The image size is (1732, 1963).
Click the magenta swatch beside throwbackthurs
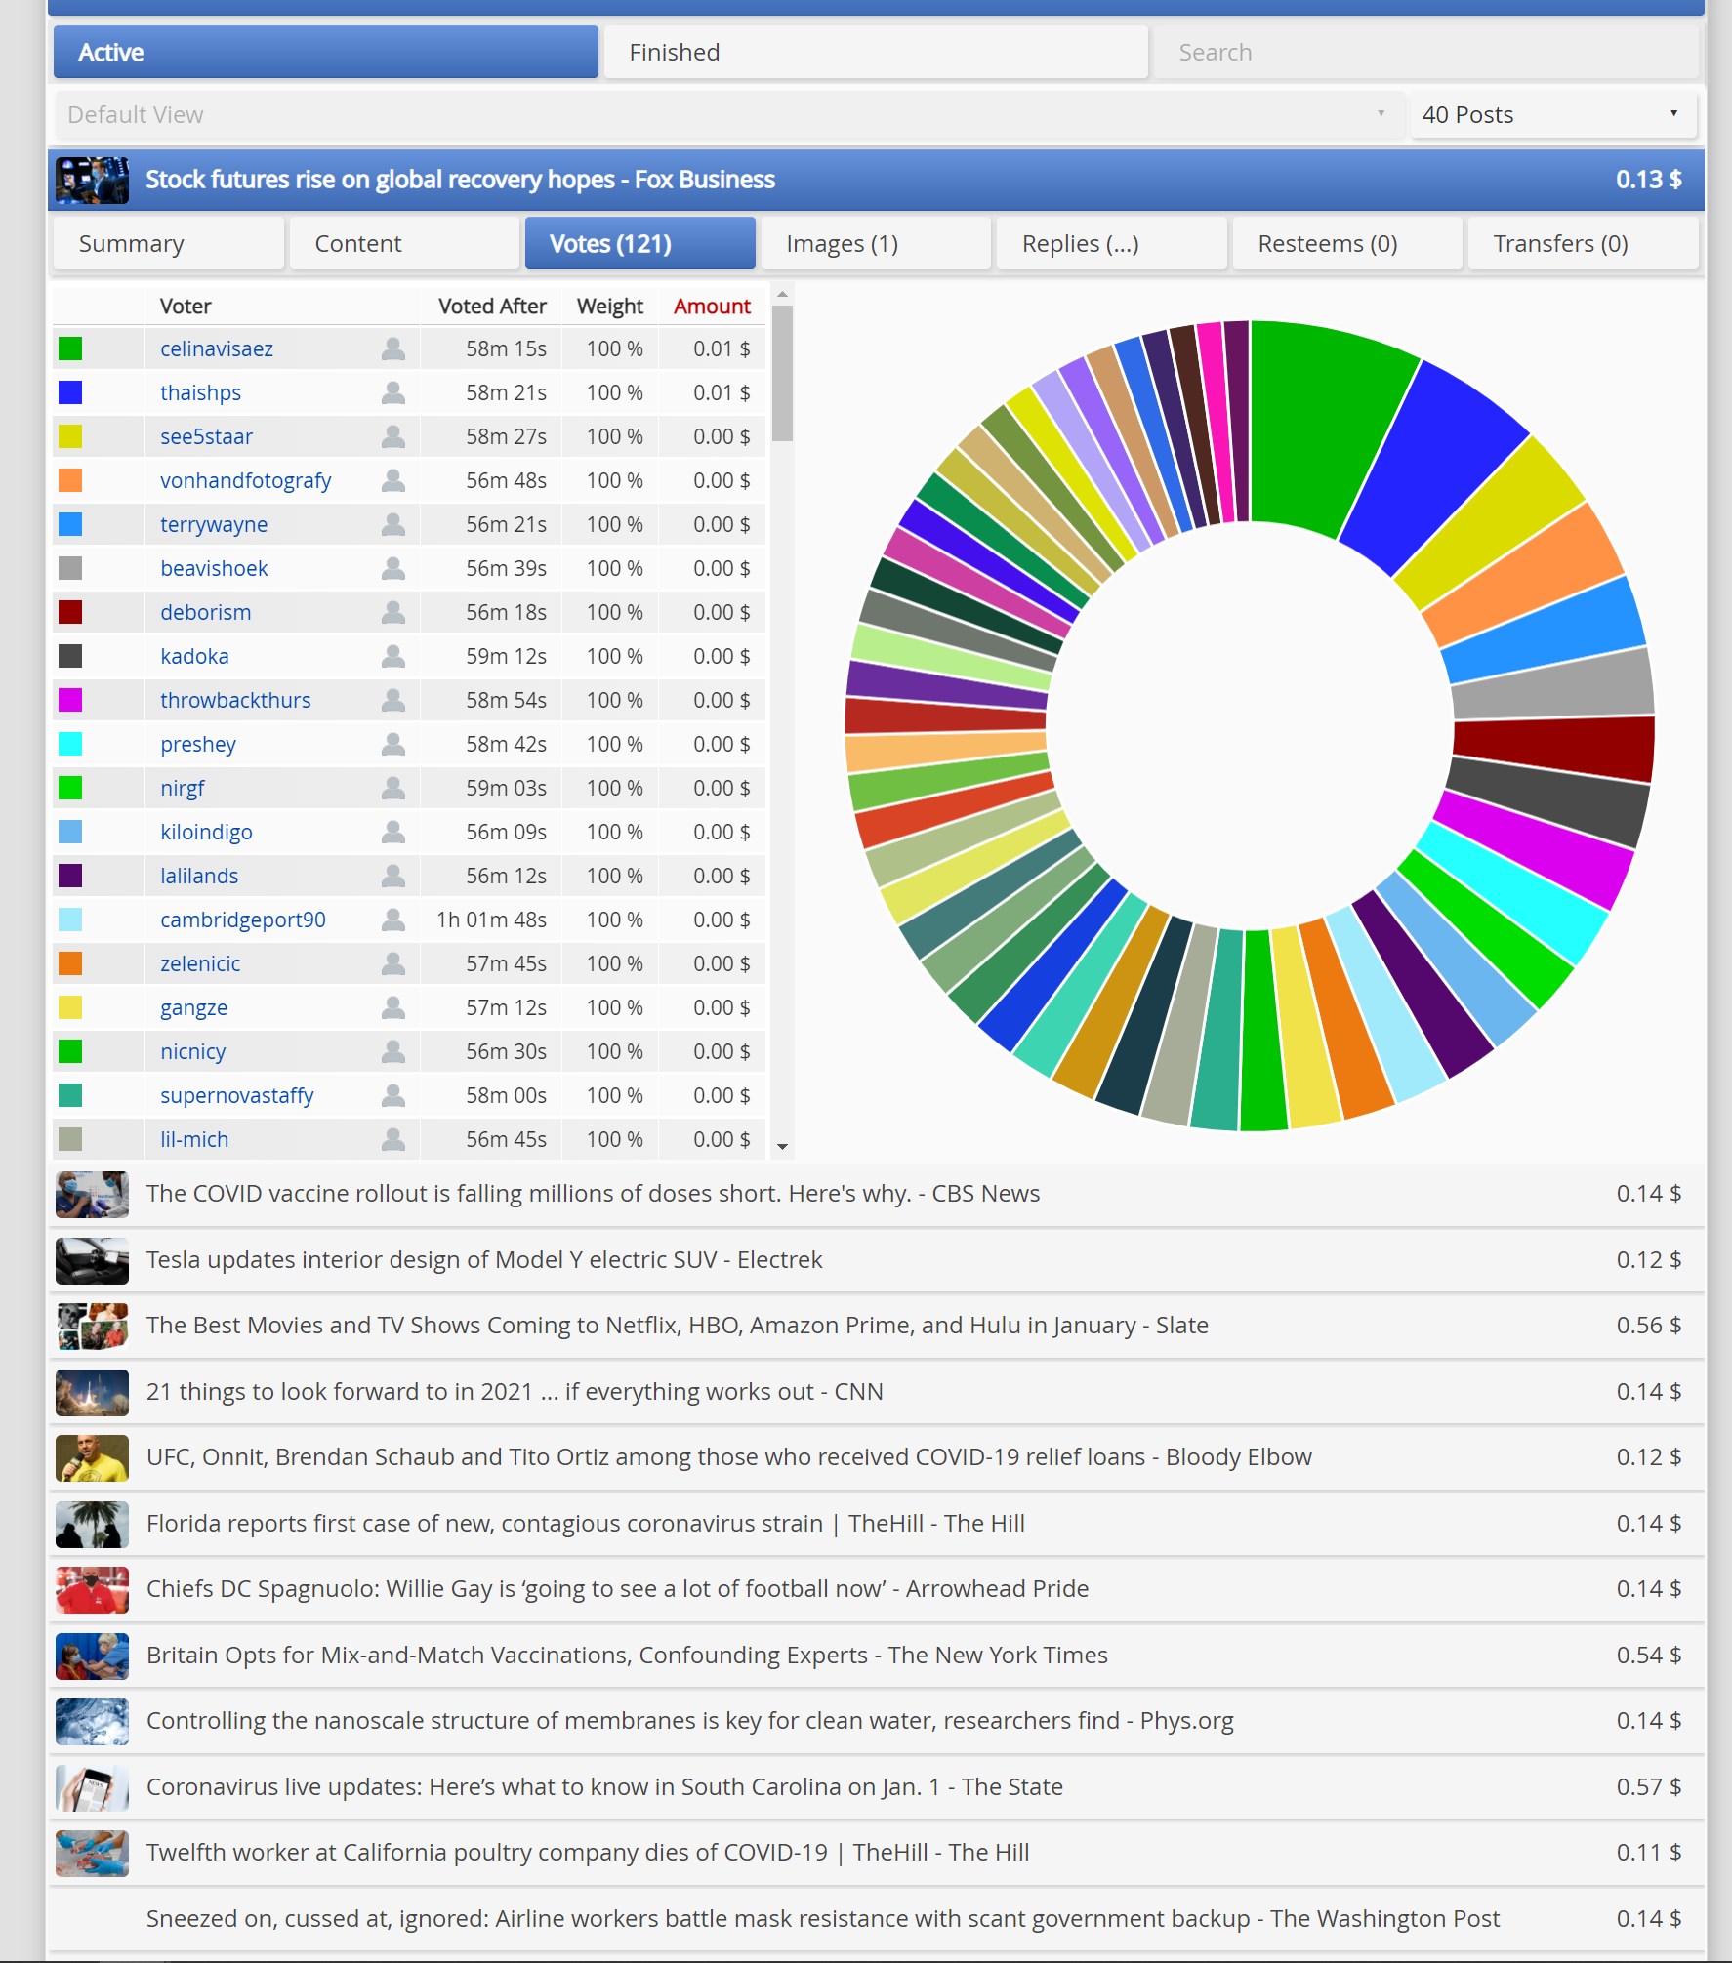click(70, 700)
